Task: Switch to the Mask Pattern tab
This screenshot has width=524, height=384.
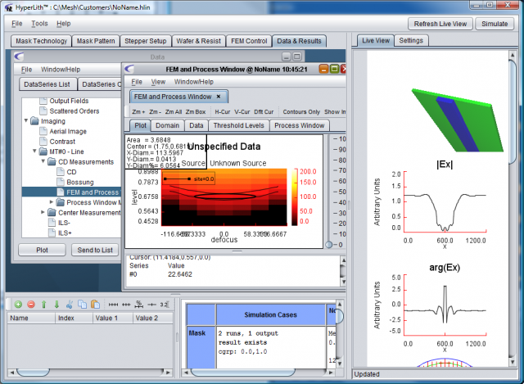Action: pos(96,41)
